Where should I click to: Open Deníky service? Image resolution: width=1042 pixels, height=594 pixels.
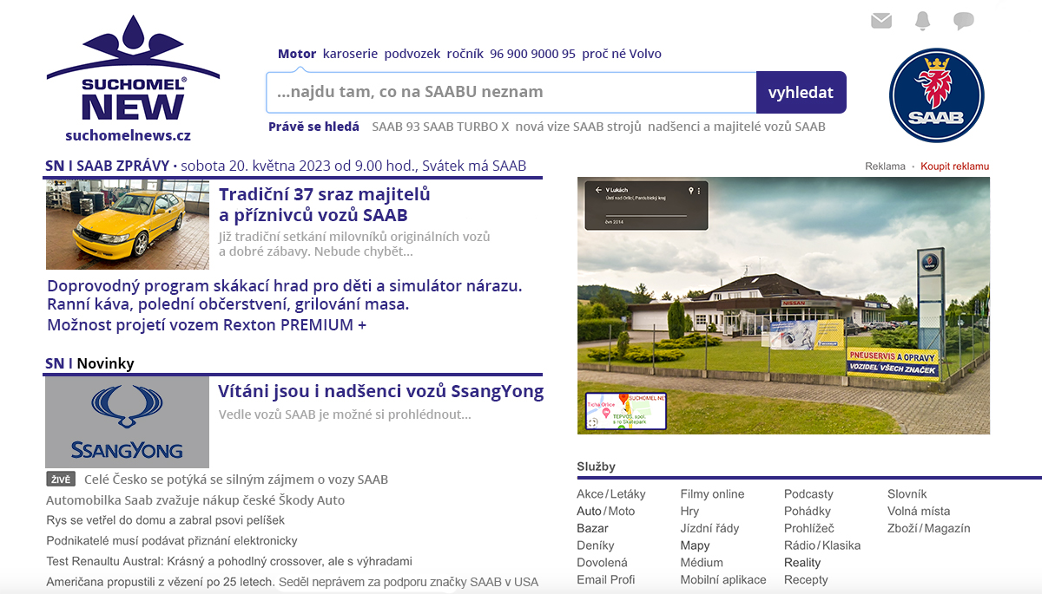point(596,545)
